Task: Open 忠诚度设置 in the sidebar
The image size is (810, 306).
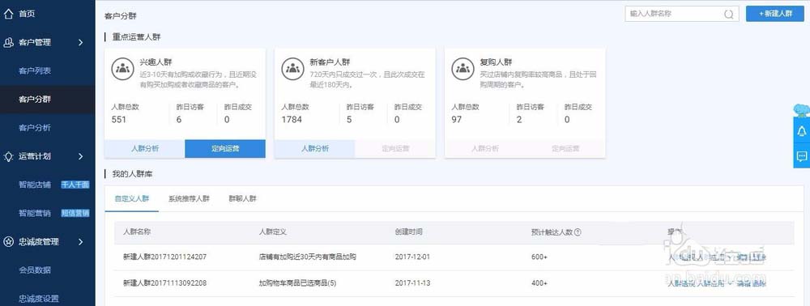Action: tap(39, 298)
